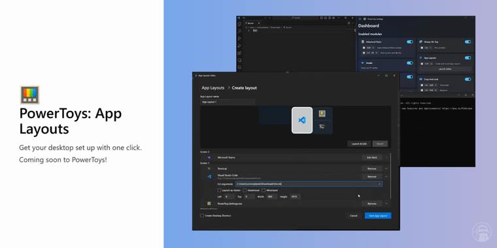
Task: Click App Layouts breadcrumb link
Action: click(x=213, y=88)
